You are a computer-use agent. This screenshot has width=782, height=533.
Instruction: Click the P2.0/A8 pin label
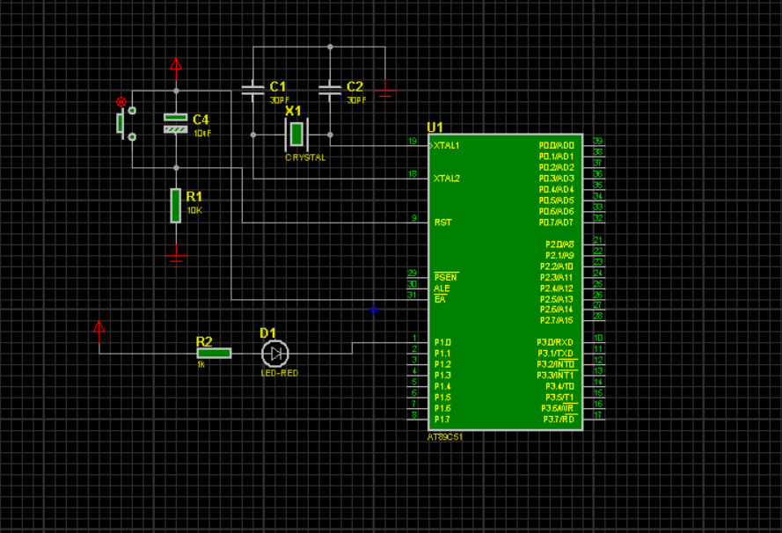pyautogui.click(x=559, y=245)
